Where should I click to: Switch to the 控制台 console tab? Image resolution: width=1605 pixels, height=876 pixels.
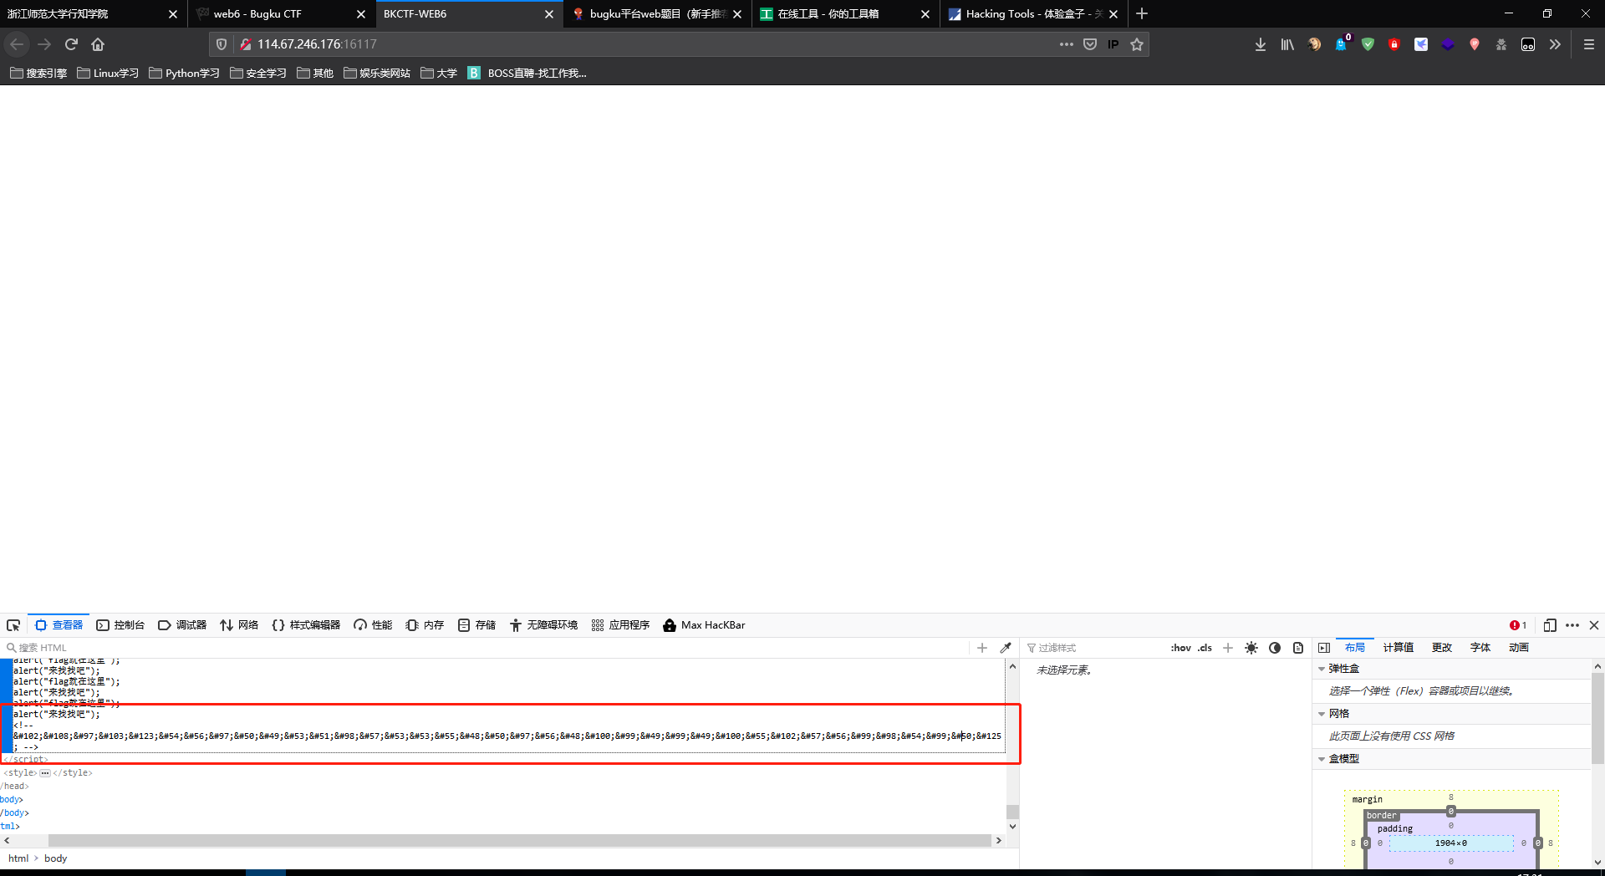120,625
